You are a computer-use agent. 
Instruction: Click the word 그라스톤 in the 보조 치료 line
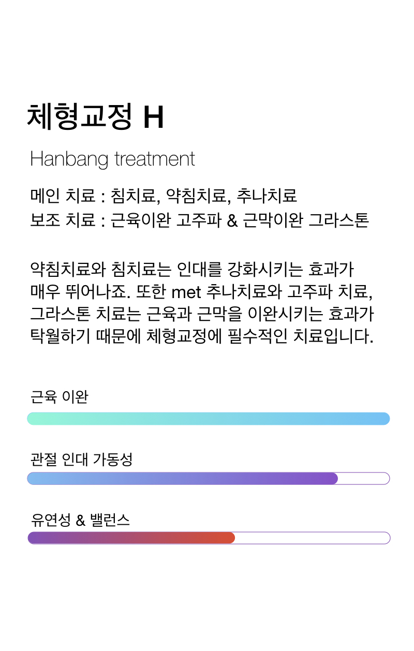(339, 220)
